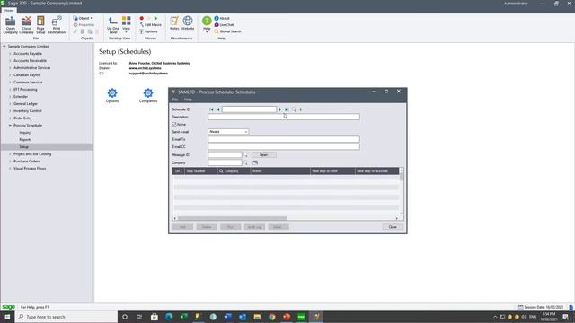Expand the Accounts Payable tree node
575x323 pixels.
[10, 54]
